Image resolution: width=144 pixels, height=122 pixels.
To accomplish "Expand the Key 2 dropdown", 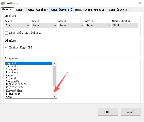I will tap(44, 25).
